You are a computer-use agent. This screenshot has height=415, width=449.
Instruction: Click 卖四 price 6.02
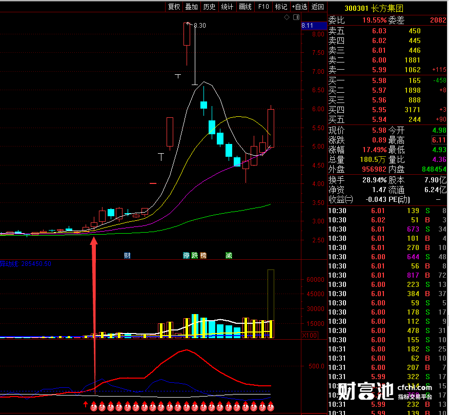click(379, 40)
